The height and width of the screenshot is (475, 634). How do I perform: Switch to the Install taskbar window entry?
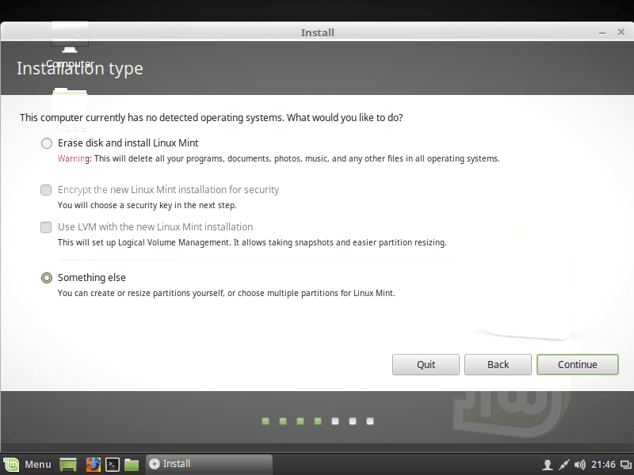[x=208, y=464]
